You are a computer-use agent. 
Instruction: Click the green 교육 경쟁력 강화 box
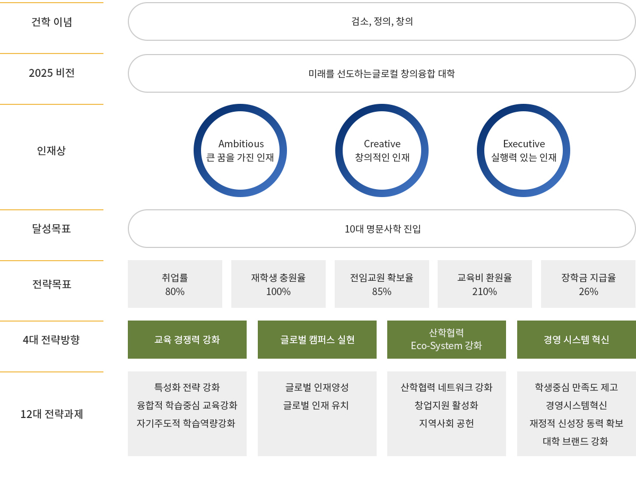187,340
